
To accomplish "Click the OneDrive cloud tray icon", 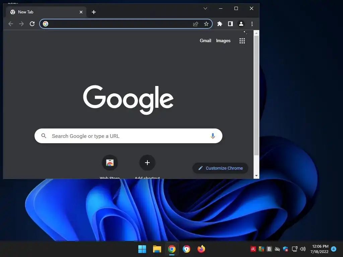I will coord(277,249).
